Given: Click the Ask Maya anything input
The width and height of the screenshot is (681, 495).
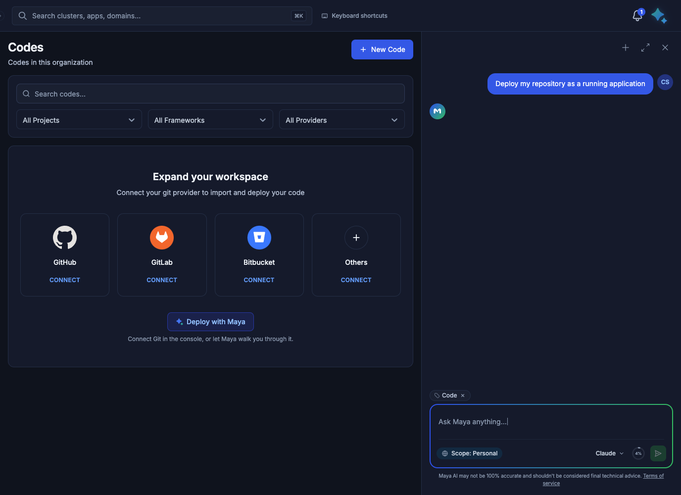Looking at the screenshot, I should (551, 422).
